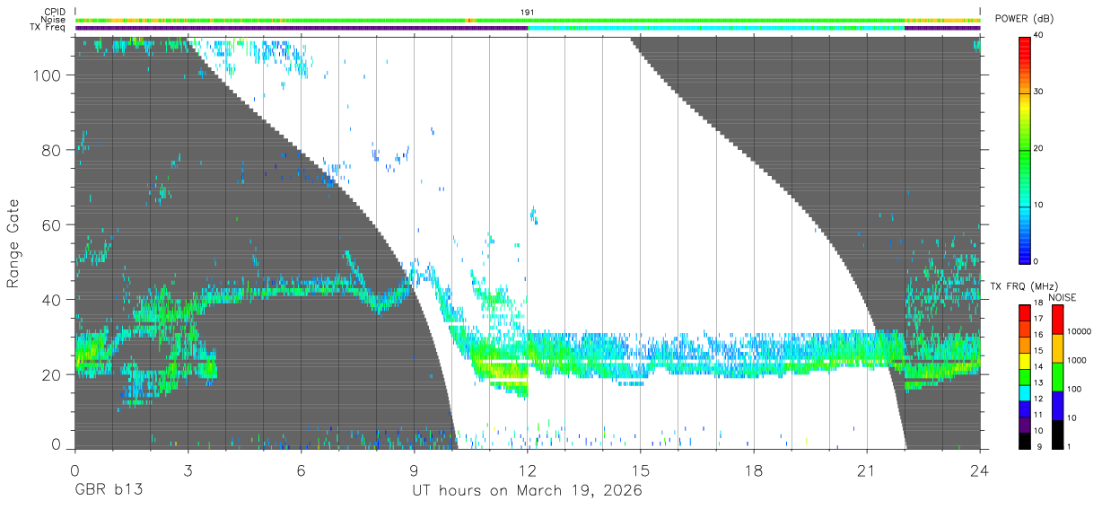Click the y-axis tick label '100'
Viewport: 1102px width, 509px height.
click(x=48, y=76)
